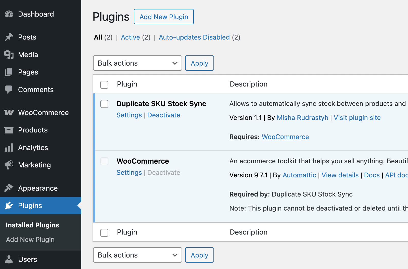Click the Add New Plugin button beside the title
Image resolution: width=408 pixels, height=269 pixels.
(x=164, y=17)
